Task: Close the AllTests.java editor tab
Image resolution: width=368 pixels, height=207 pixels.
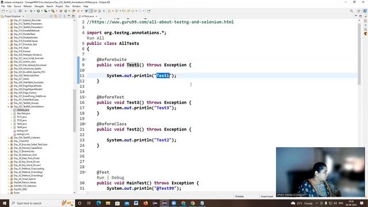Action: 97,16
